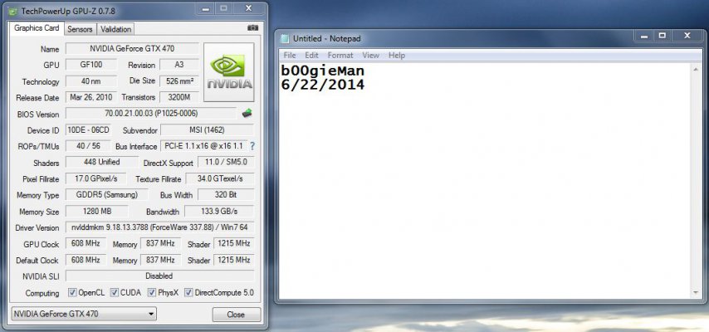Close the GPU-Z window with X

coord(248,8)
